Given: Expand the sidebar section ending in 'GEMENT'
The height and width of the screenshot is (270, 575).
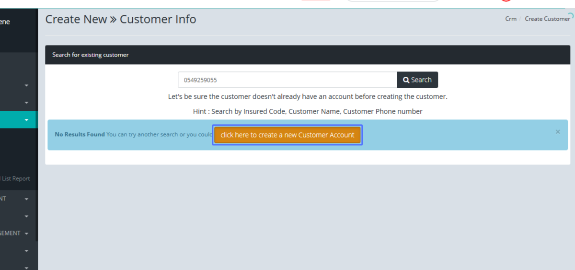Looking at the screenshot, I should pyautogui.click(x=26, y=234).
